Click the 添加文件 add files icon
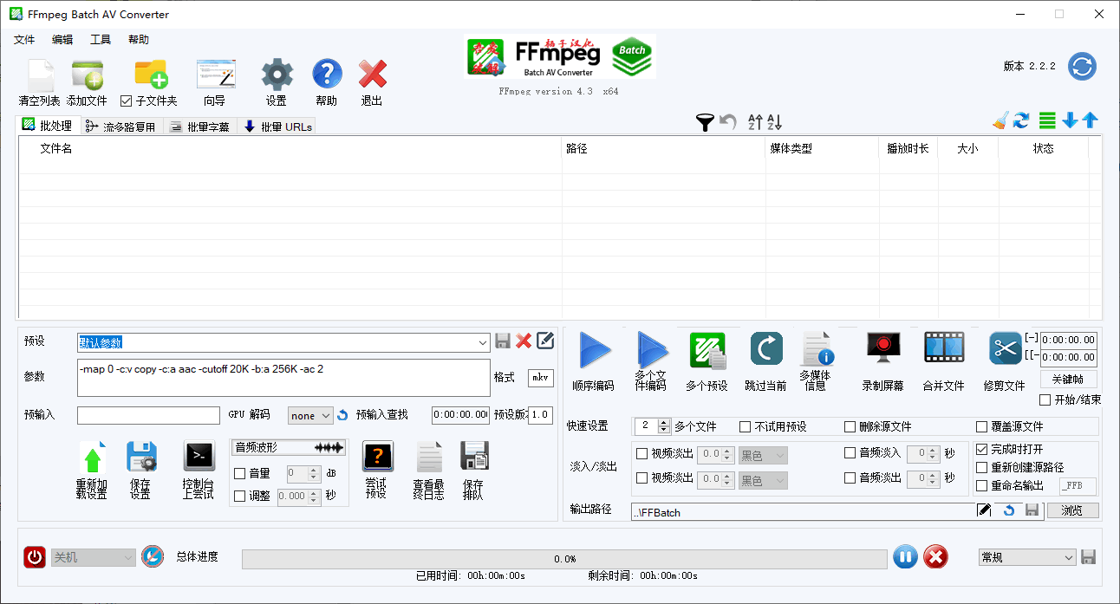 tap(88, 75)
